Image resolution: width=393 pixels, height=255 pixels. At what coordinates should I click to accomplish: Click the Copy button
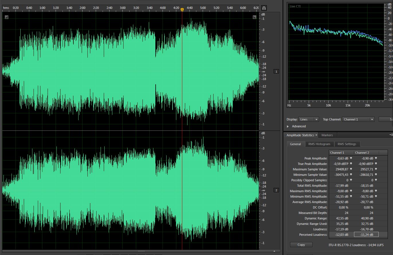click(301, 245)
